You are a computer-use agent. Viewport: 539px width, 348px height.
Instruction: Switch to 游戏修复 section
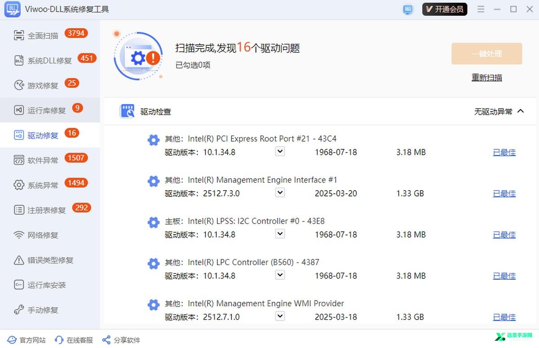point(50,85)
